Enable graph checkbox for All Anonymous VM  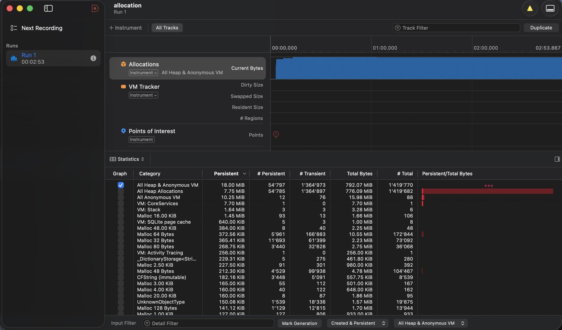[x=121, y=198]
